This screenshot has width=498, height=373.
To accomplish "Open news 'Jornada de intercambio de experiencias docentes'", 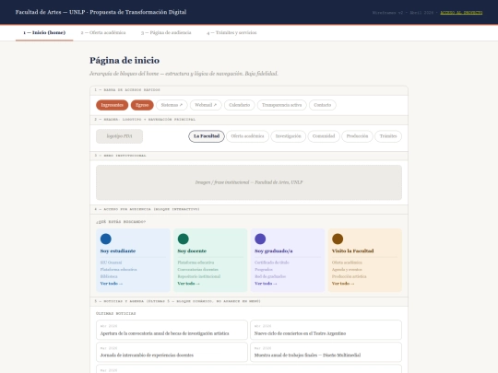I will click(x=172, y=352).
